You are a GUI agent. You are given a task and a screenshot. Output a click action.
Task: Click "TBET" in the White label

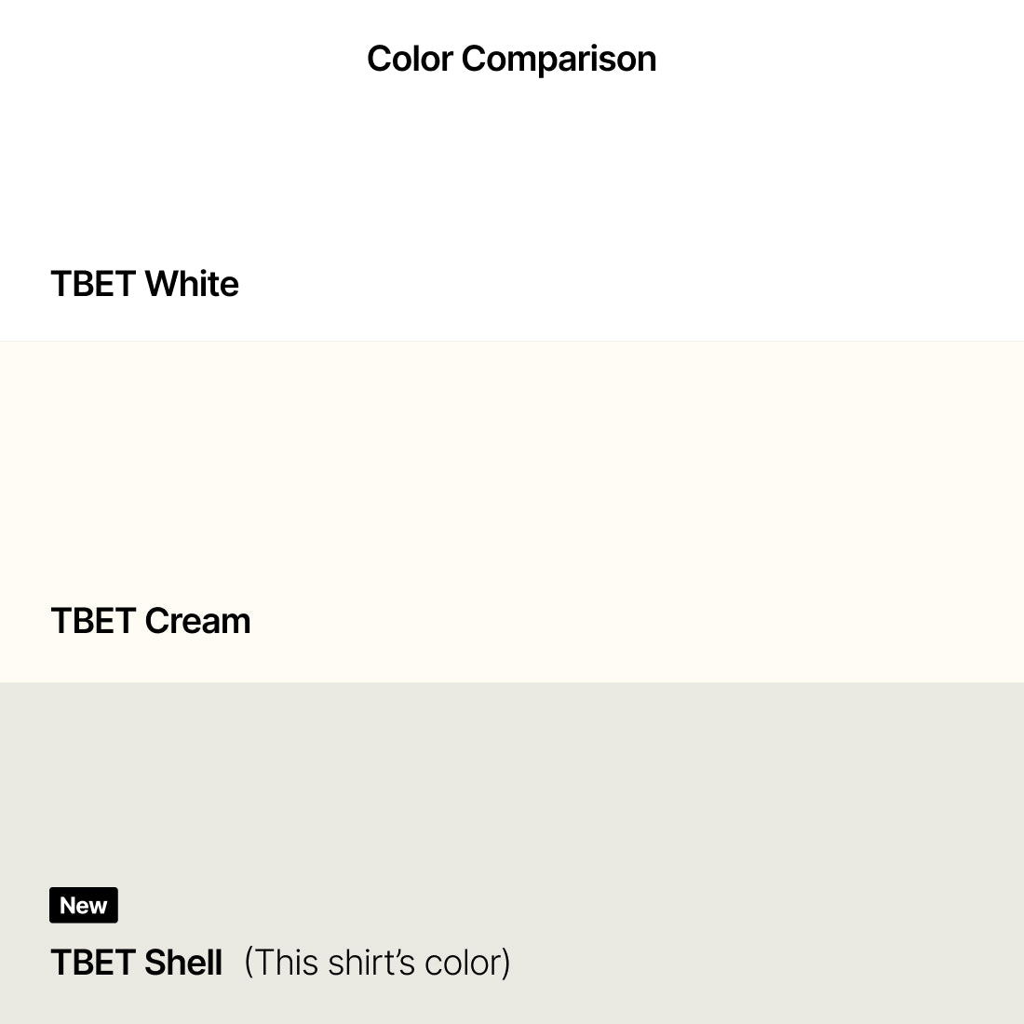point(93,284)
